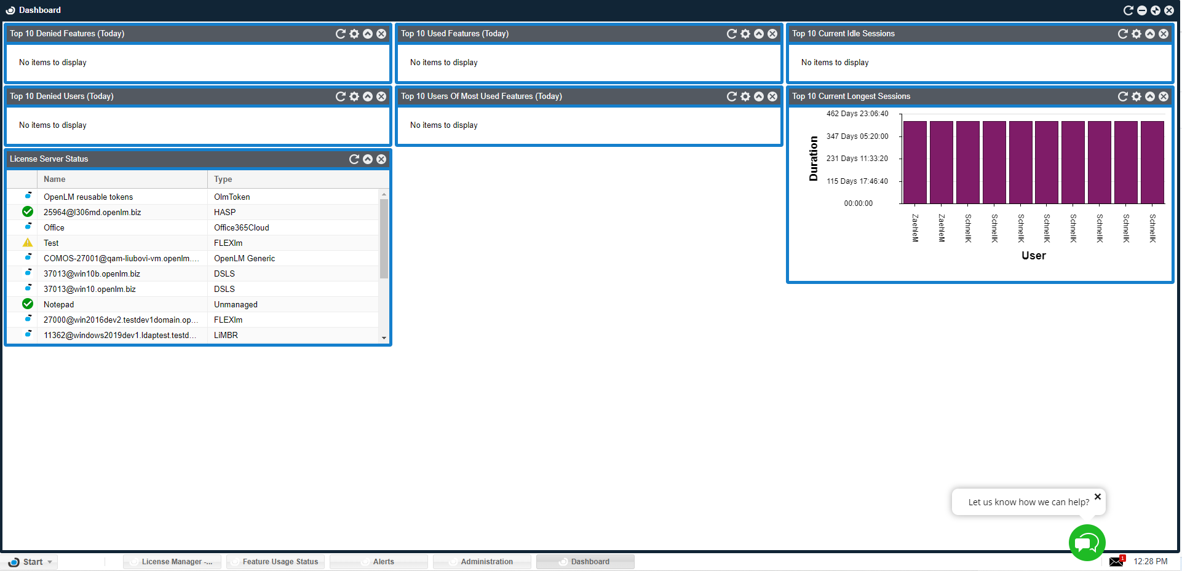Refresh the Top 10 Denied Features panel
Image resolution: width=1182 pixels, height=571 pixels.
(x=340, y=34)
